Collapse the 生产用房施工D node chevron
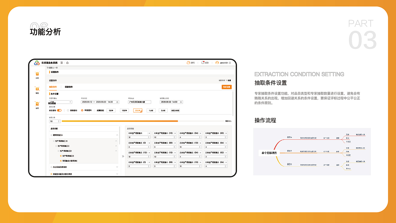Screen dimensions: 396x223 (116, 151)
